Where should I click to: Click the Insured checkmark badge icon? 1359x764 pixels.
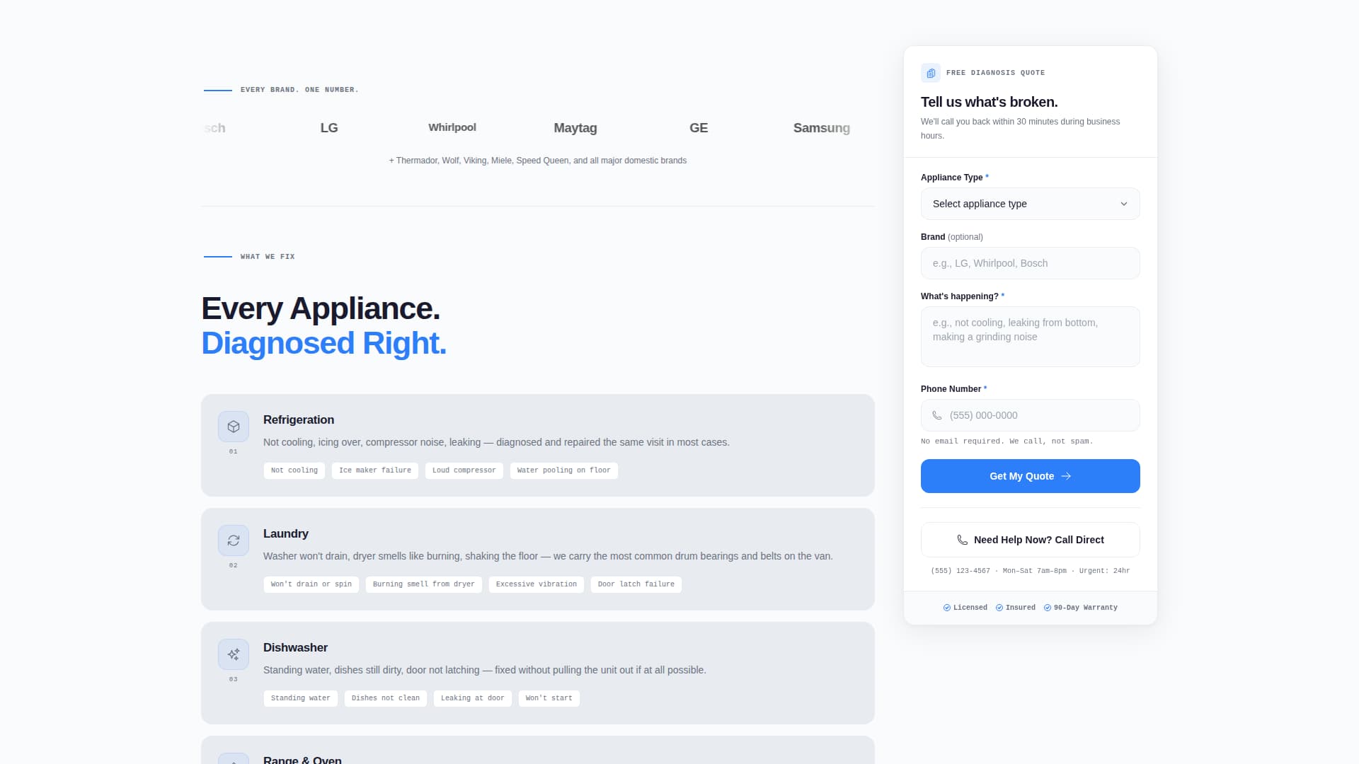pos(999,608)
